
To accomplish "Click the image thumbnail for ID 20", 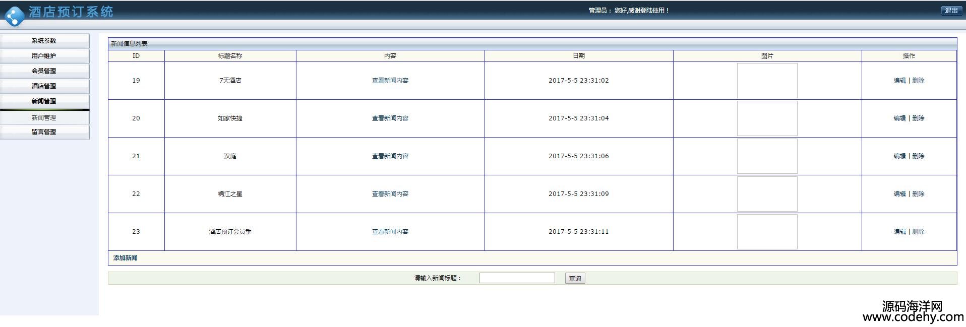I will tap(767, 118).
